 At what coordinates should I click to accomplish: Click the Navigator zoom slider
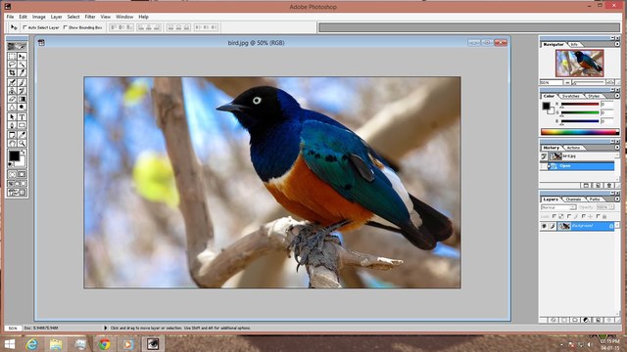[588, 82]
